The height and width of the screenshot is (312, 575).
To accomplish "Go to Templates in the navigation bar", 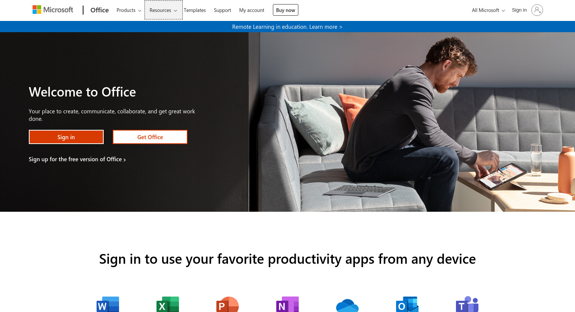I will 195,10.
